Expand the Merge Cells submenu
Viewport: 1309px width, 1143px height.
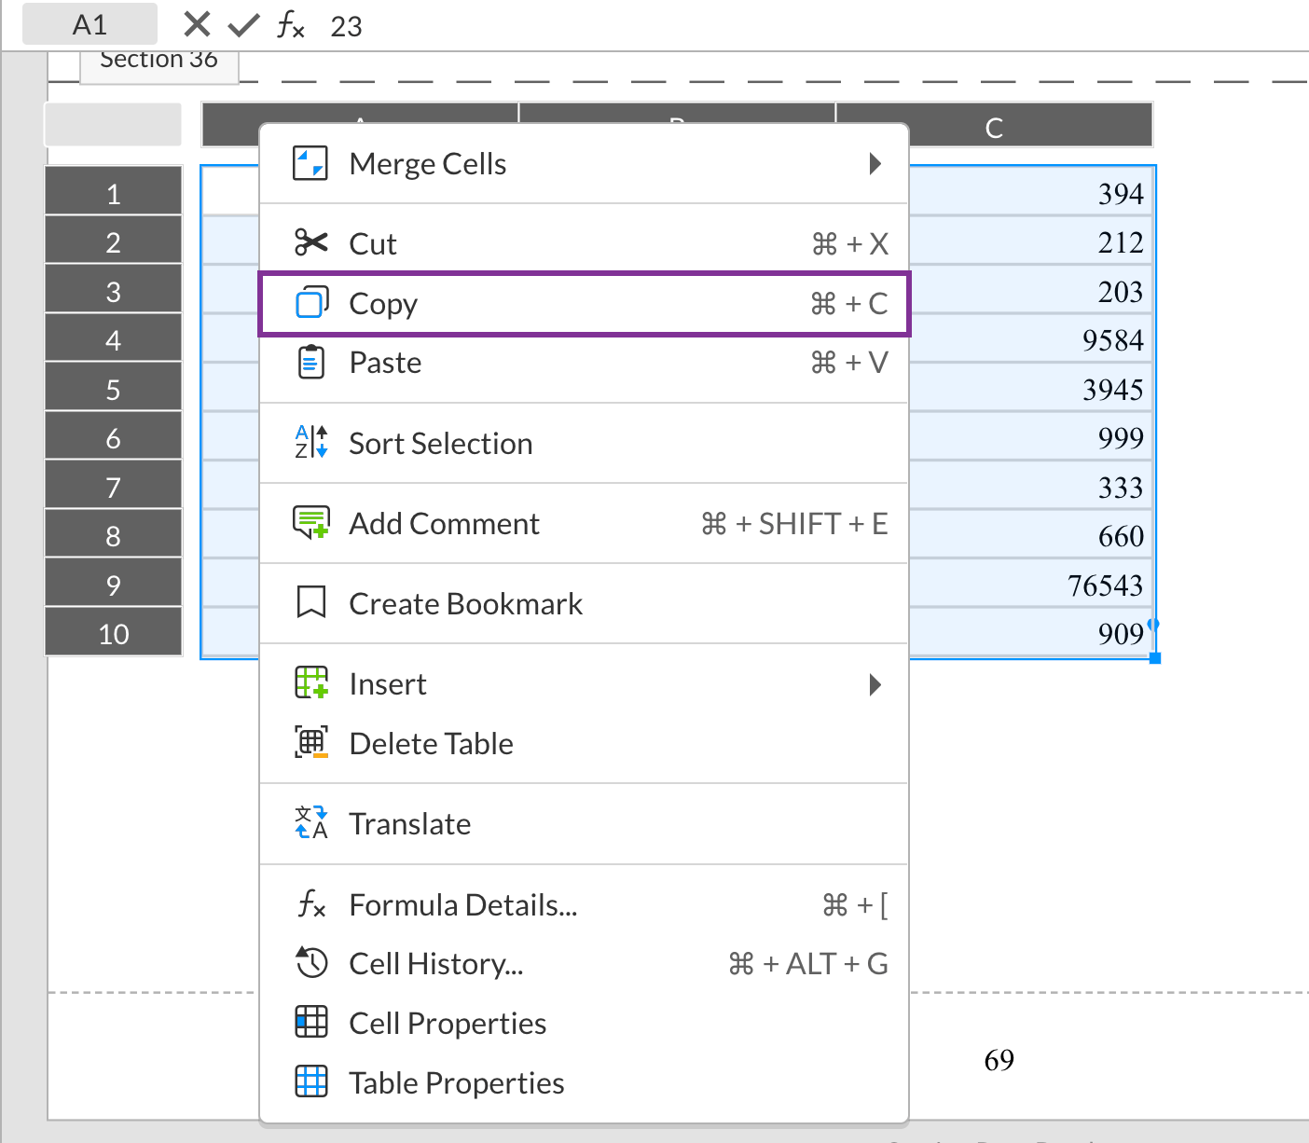pyautogui.click(x=875, y=163)
